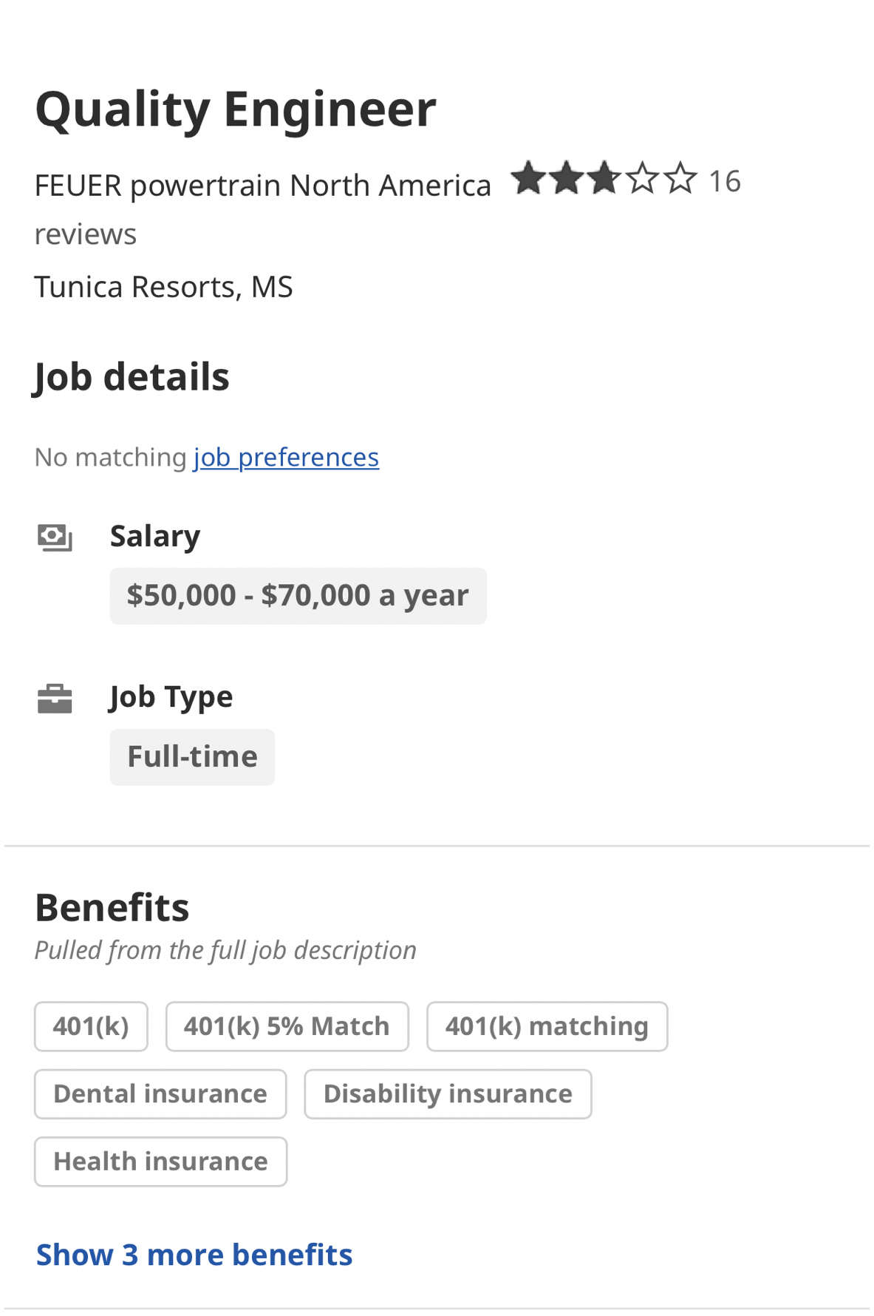Click the Tunica Resorts, MS location

(163, 287)
